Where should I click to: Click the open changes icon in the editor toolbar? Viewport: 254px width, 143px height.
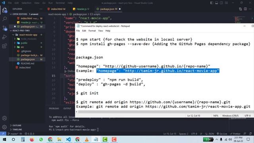(x=241, y=9)
